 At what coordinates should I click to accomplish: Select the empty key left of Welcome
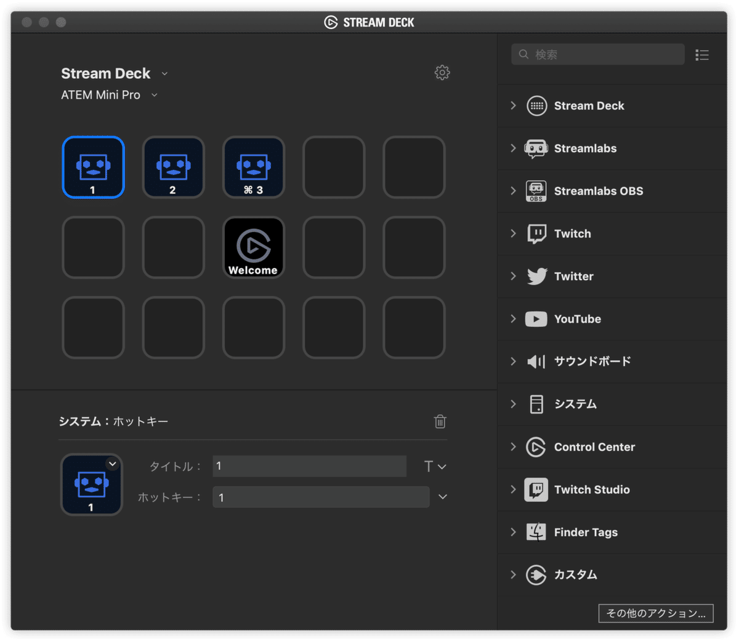tap(173, 247)
